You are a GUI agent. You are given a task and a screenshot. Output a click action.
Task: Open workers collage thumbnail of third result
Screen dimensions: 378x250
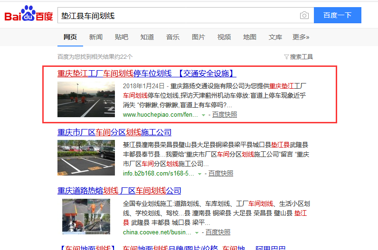point(86,216)
